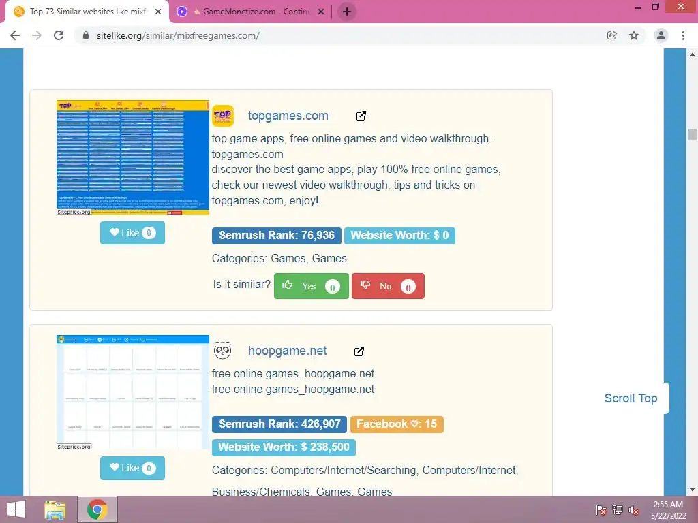Open the network tray icon
Image resolution: width=698 pixels, height=523 pixels.
[618, 510]
